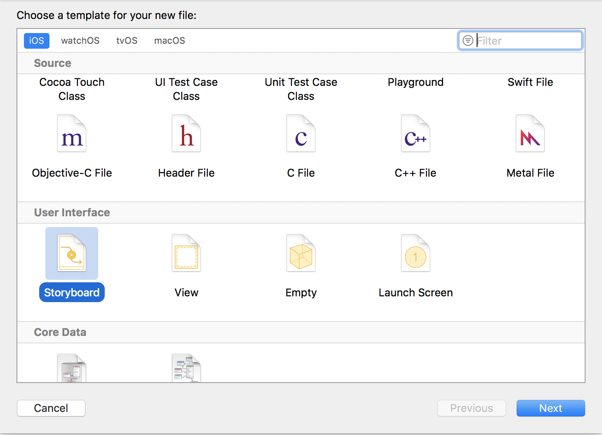Viewport: 602px width, 435px height.
Task: Select the Unit Test Case Class label
Action: (301, 89)
